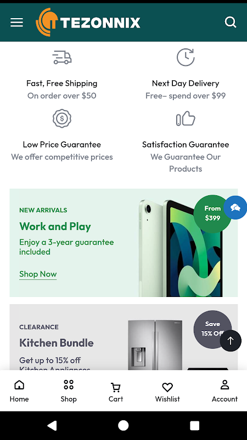Click the dollar badge price guarantee icon

coord(62,118)
